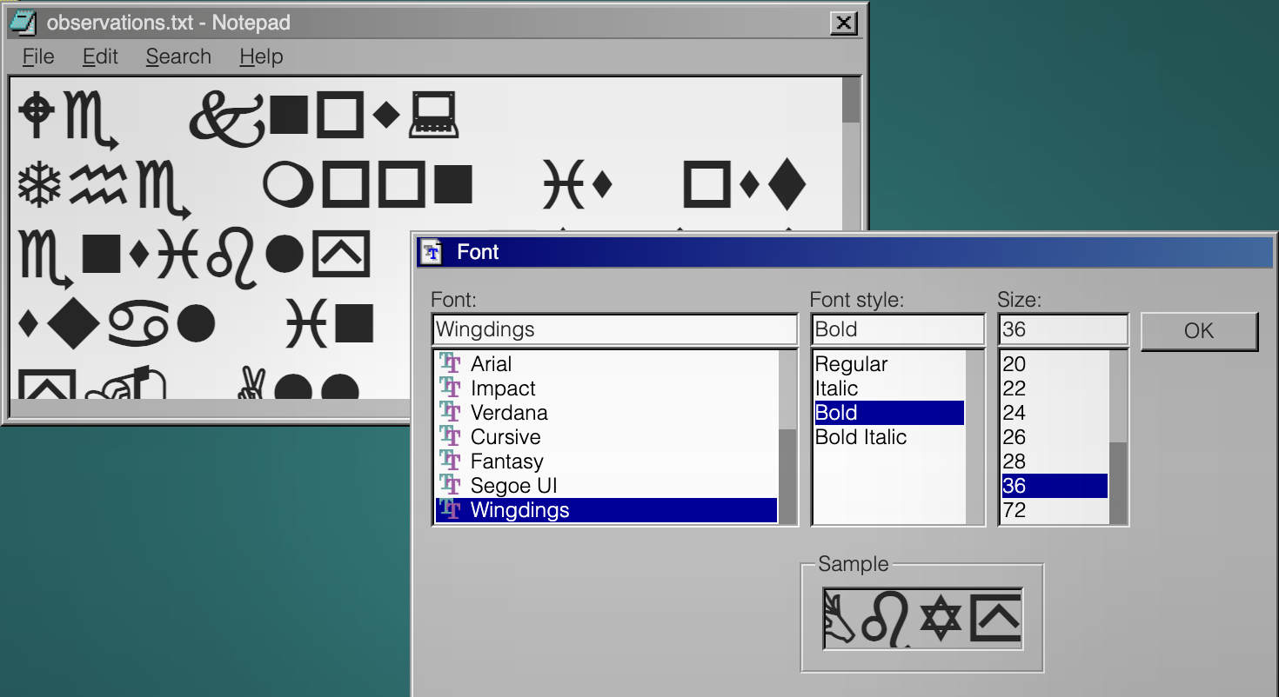Image resolution: width=1279 pixels, height=697 pixels.
Task: Click the Sample preview box
Action: [x=922, y=619]
